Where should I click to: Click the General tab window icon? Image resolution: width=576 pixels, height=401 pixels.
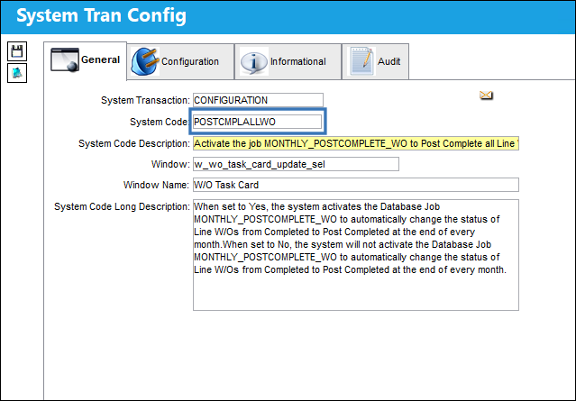65,59
